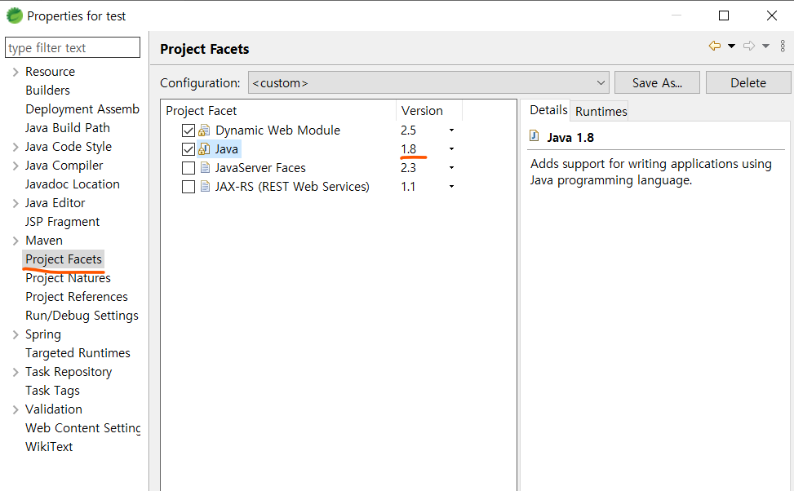The image size is (794, 491).
Task: Open the three-dot view menu
Action: click(783, 46)
